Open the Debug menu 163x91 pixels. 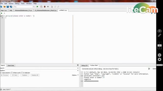tap(17, 4)
